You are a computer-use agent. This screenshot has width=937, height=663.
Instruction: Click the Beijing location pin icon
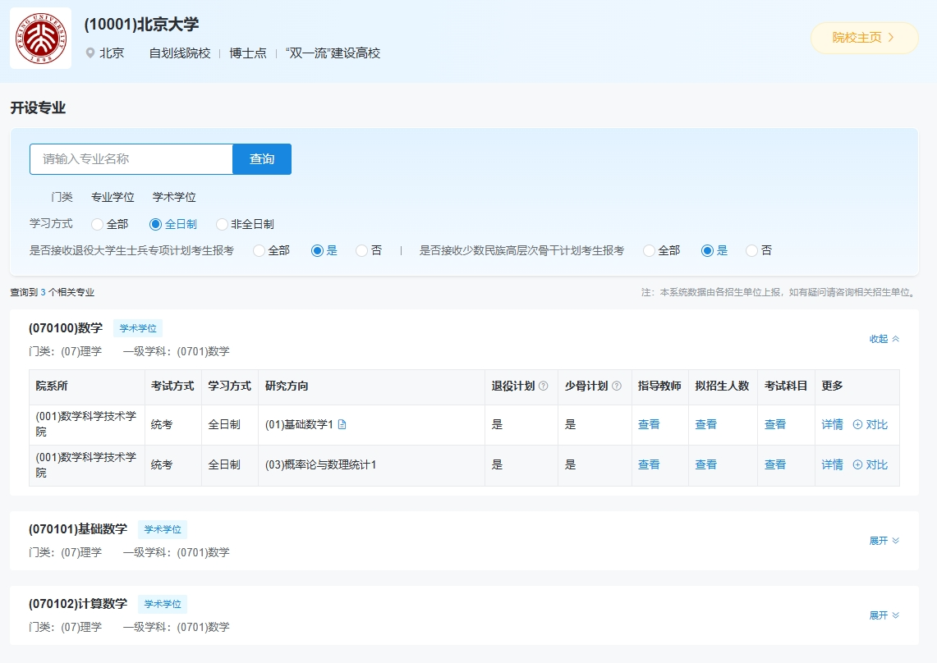[90, 53]
